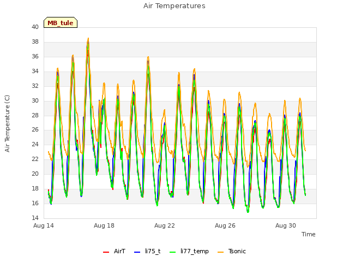Image resolution: width=349 pixels, height=262 pixels.
Task: Click the MB_tule annotation box
Action: pyautogui.click(x=61, y=22)
